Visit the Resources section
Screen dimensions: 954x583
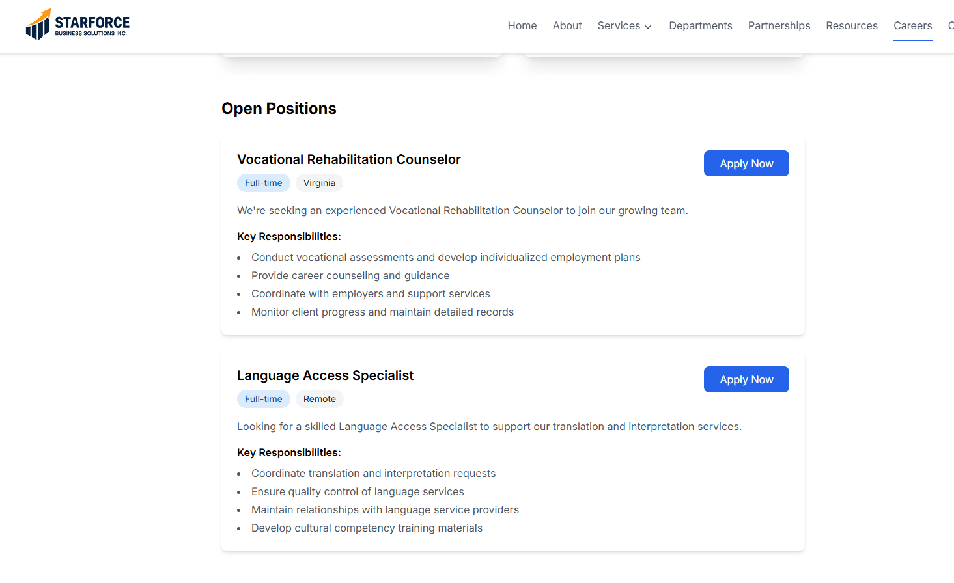pyautogui.click(x=852, y=26)
